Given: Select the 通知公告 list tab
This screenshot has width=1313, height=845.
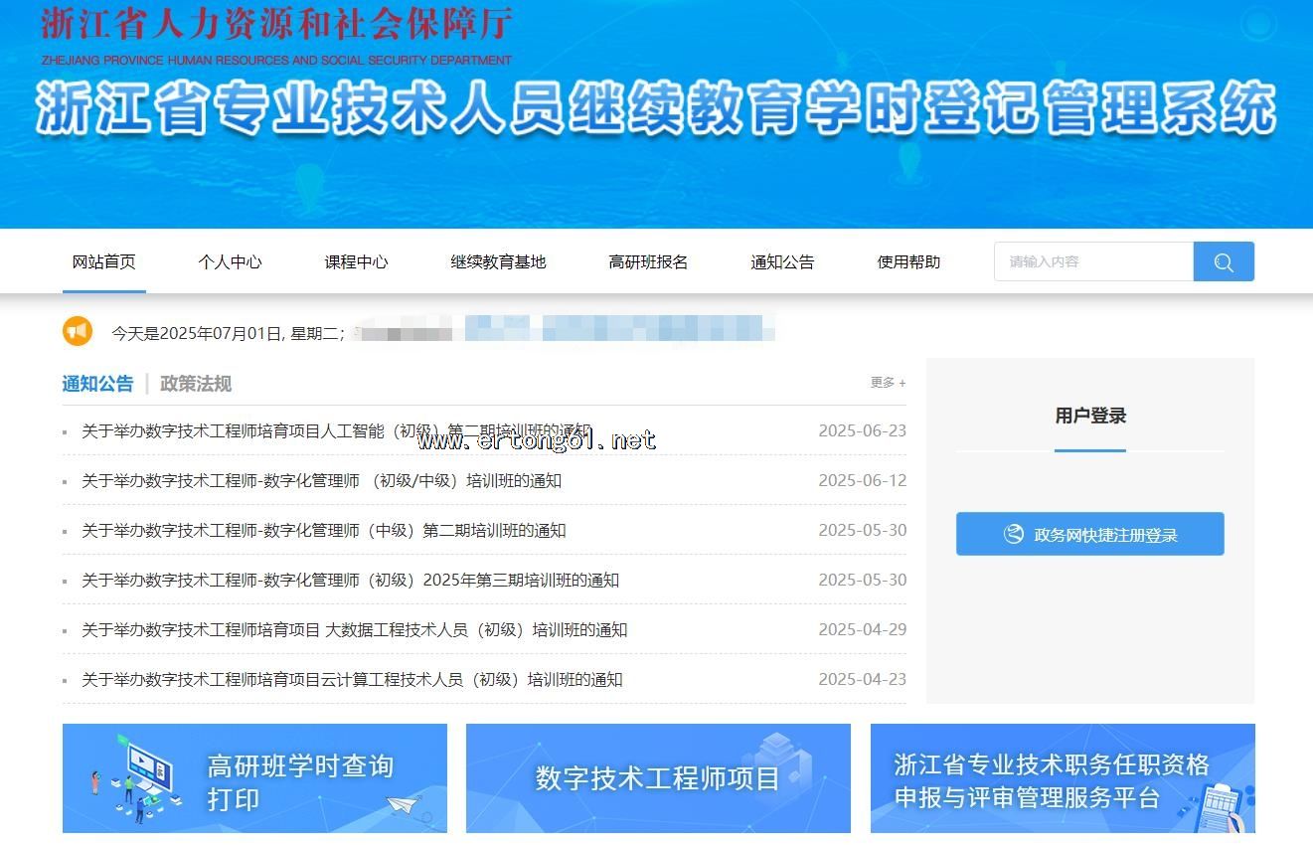Looking at the screenshot, I should 97,384.
